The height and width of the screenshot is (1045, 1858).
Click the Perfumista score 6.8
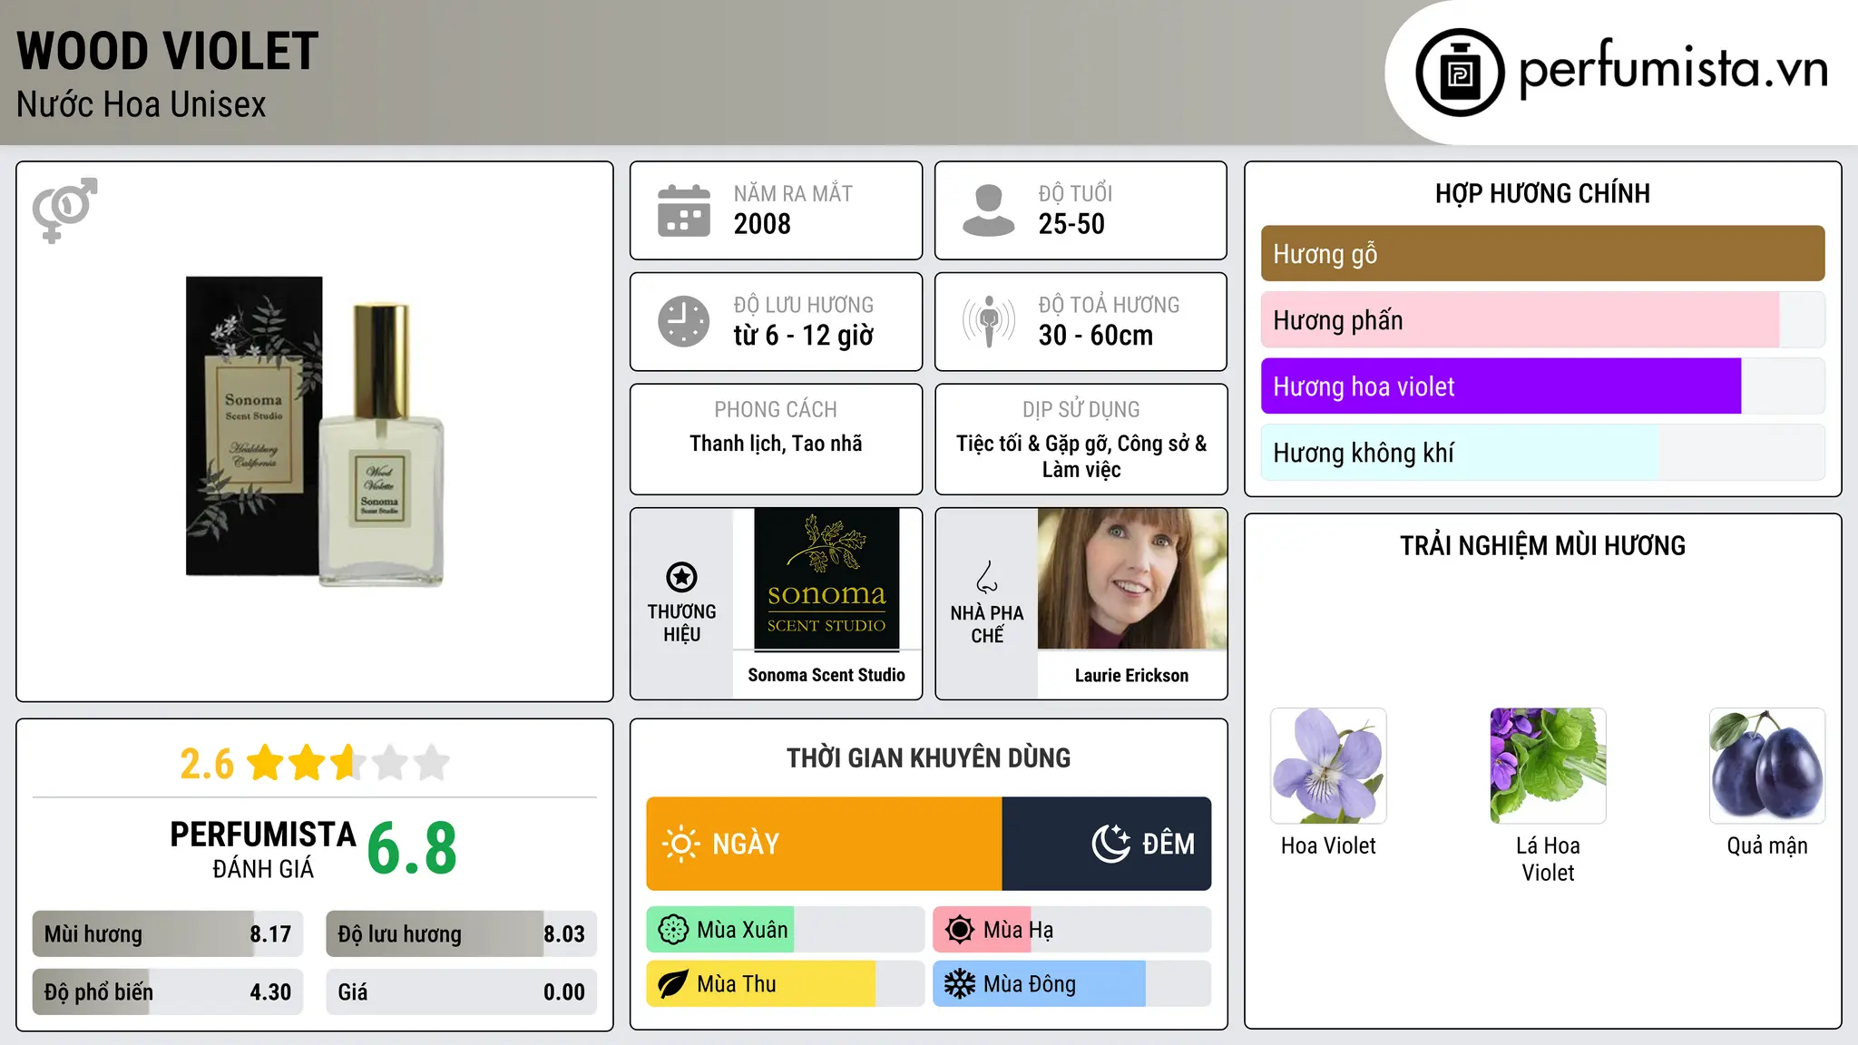(412, 849)
